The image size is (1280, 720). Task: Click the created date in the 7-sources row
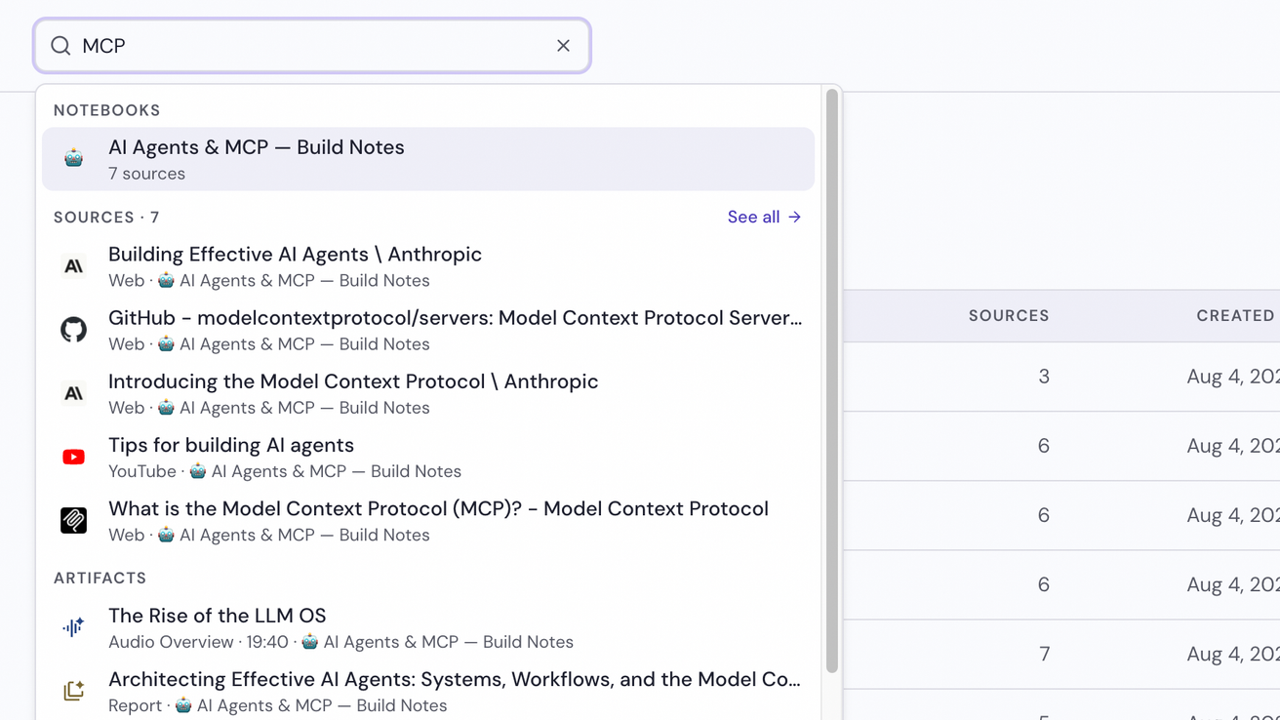(x=1233, y=654)
